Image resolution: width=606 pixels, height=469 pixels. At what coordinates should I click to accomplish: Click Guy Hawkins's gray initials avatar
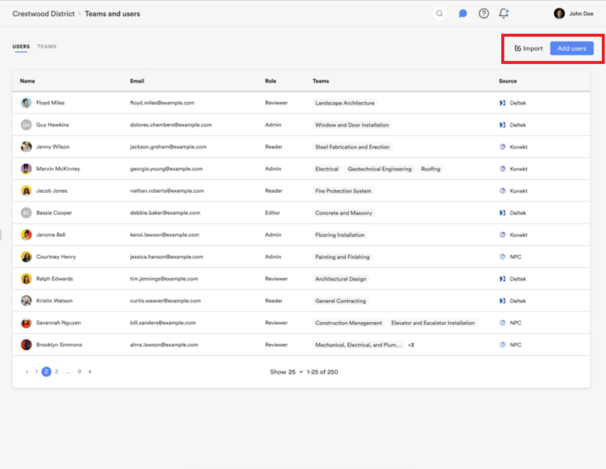26,125
